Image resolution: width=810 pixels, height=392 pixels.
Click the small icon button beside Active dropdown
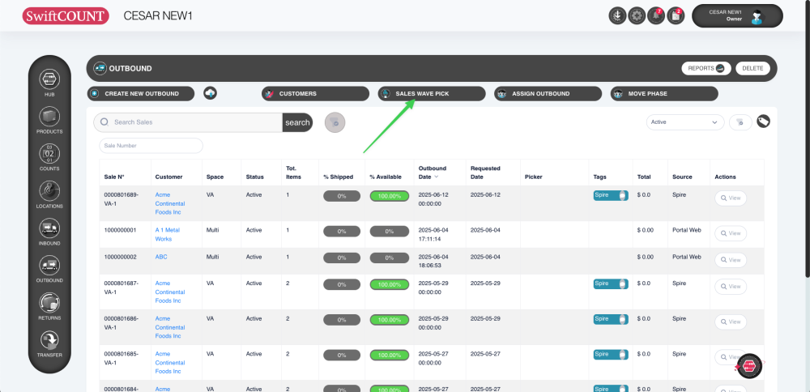[x=740, y=122]
